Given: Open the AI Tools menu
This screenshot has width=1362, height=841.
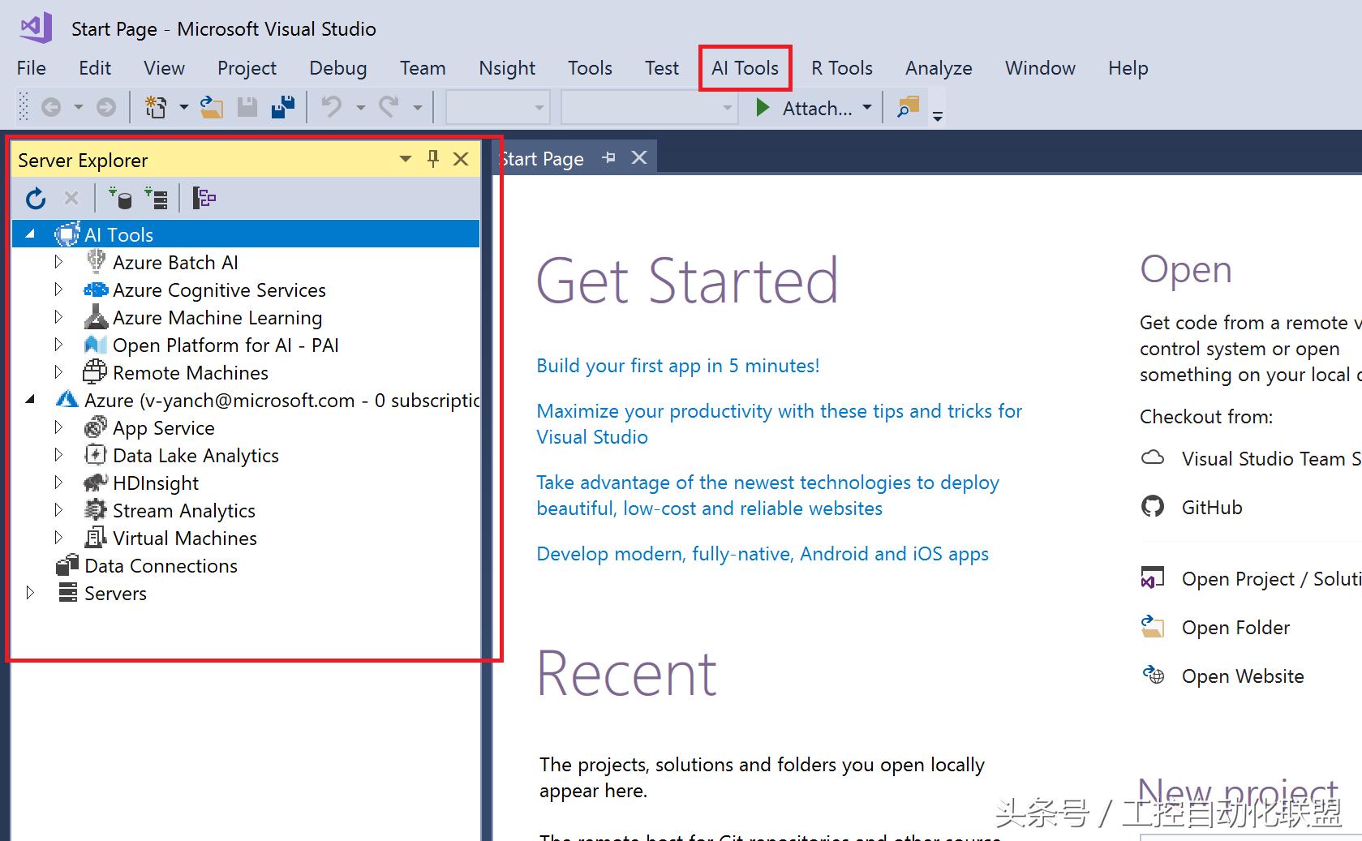Looking at the screenshot, I should 745,68.
